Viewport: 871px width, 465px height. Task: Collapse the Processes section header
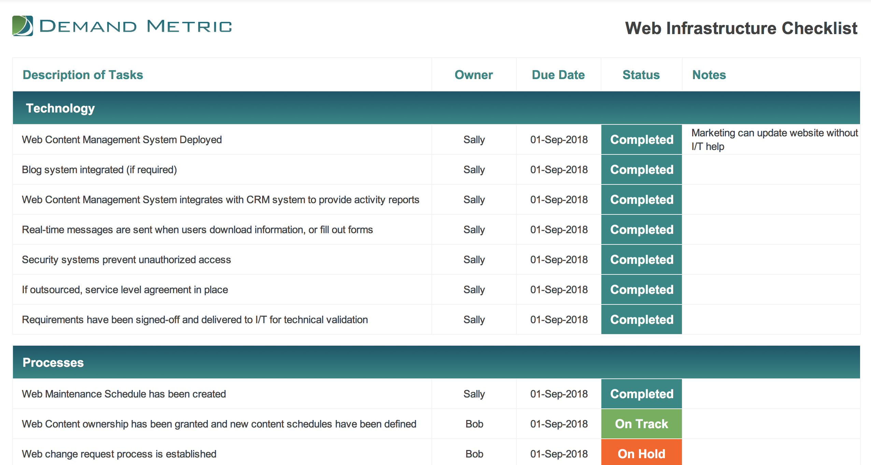tap(53, 362)
